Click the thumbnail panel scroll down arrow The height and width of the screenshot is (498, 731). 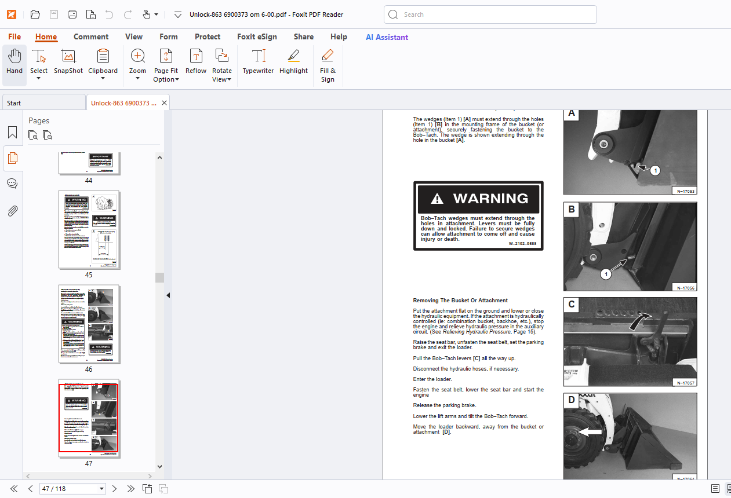click(x=160, y=466)
